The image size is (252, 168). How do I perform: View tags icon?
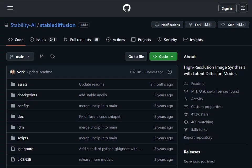point(52,56)
